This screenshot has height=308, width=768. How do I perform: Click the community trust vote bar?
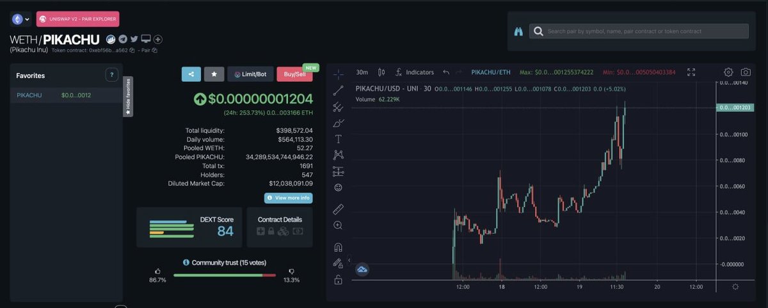[x=225, y=275]
